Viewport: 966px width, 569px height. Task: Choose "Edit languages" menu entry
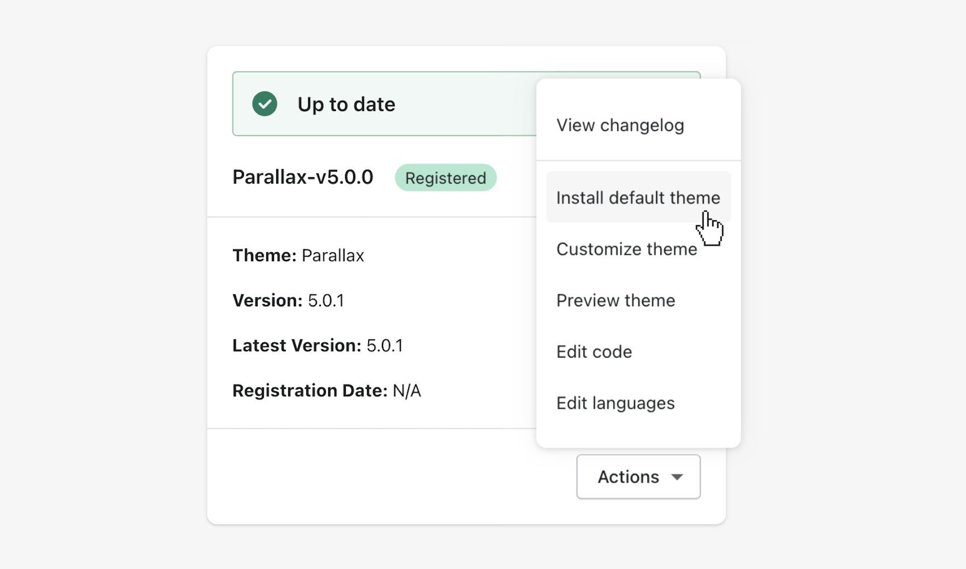point(615,403)
